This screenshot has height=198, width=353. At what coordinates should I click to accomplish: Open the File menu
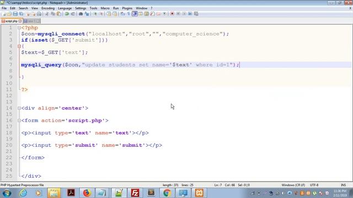point(4,8)
